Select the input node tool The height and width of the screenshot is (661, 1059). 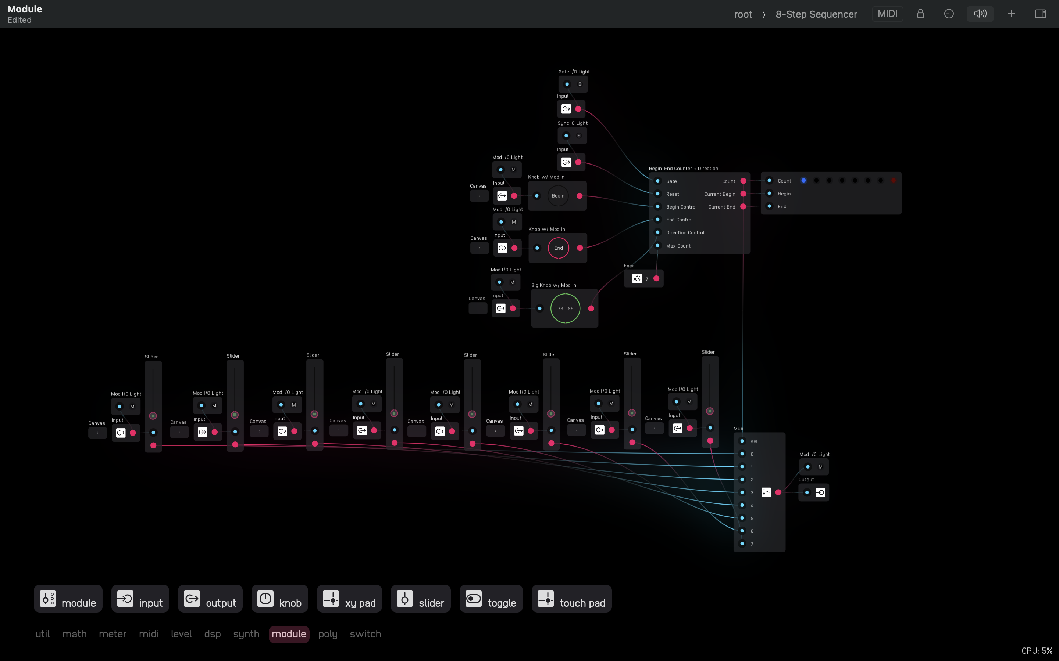coord(140,599)
